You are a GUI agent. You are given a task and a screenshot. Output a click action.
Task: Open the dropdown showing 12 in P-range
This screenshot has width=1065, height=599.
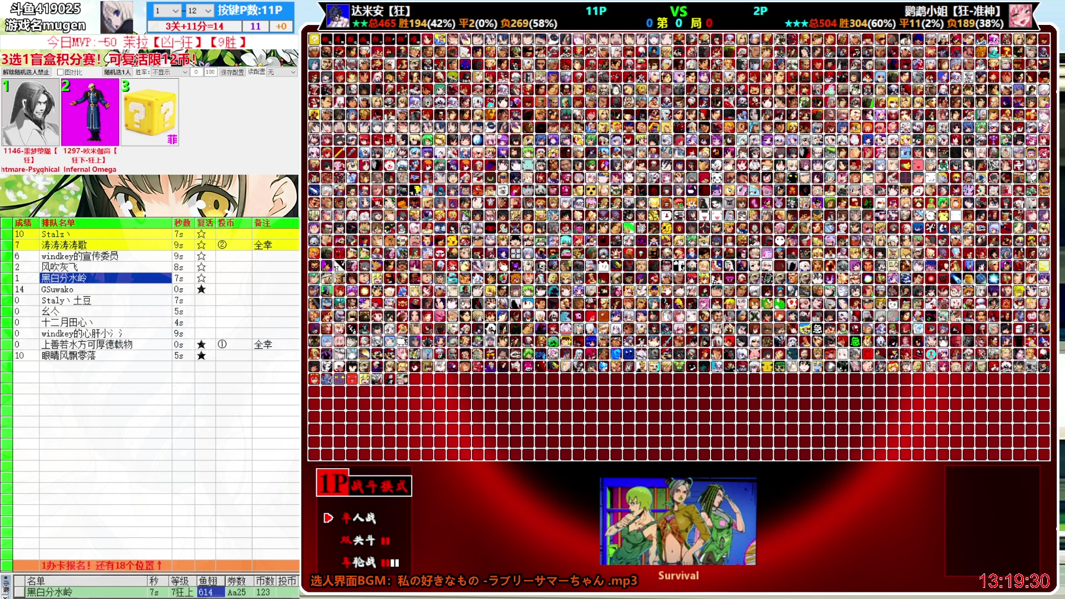pos(200,11)
